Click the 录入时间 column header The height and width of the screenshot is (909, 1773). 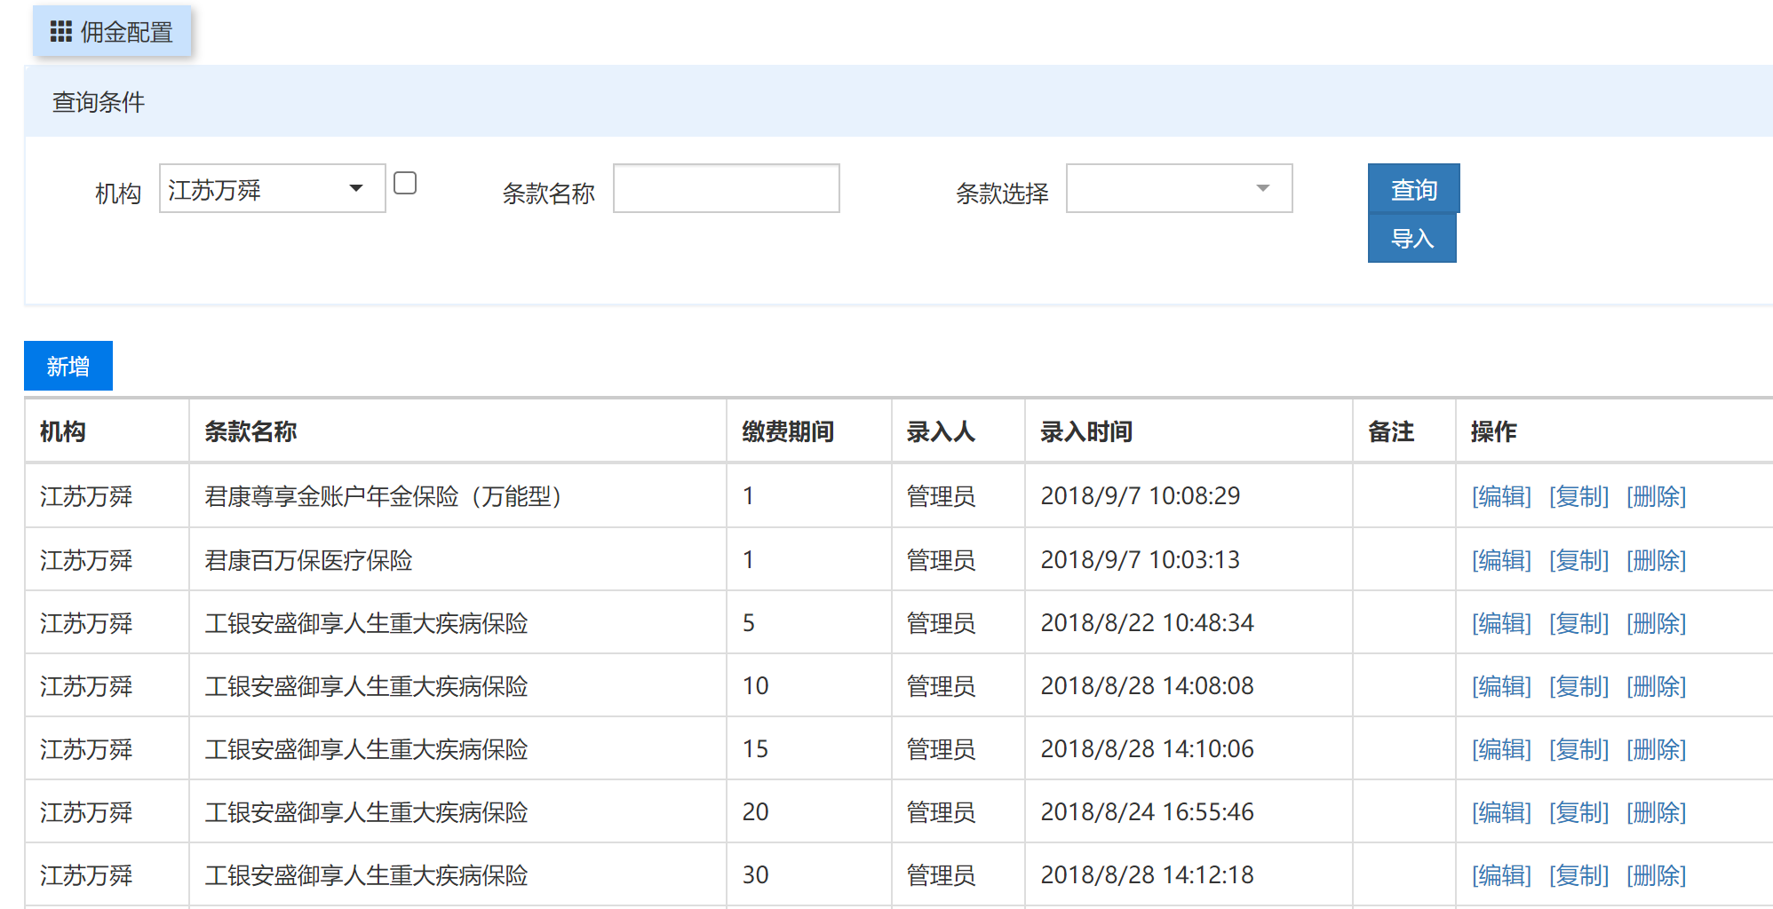pyautogui.click(x=1086, y=431)
